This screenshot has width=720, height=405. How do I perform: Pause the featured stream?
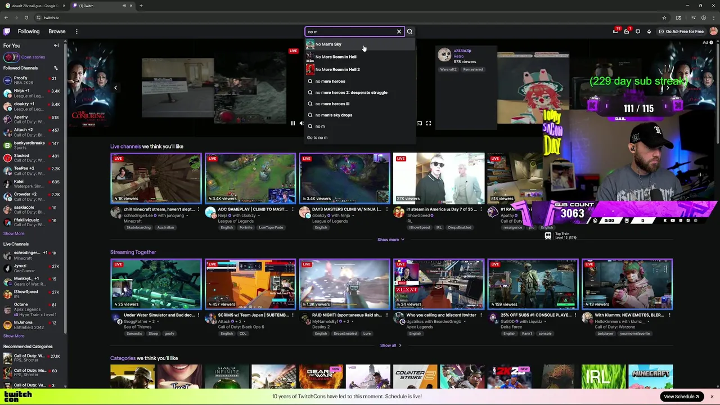[x=292, y=123]
